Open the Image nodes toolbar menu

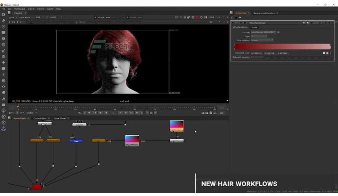[x=4, y=15]
